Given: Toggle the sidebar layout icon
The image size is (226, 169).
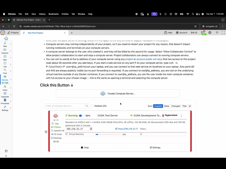Looking at the screenshot, I should tap(6, 151).
